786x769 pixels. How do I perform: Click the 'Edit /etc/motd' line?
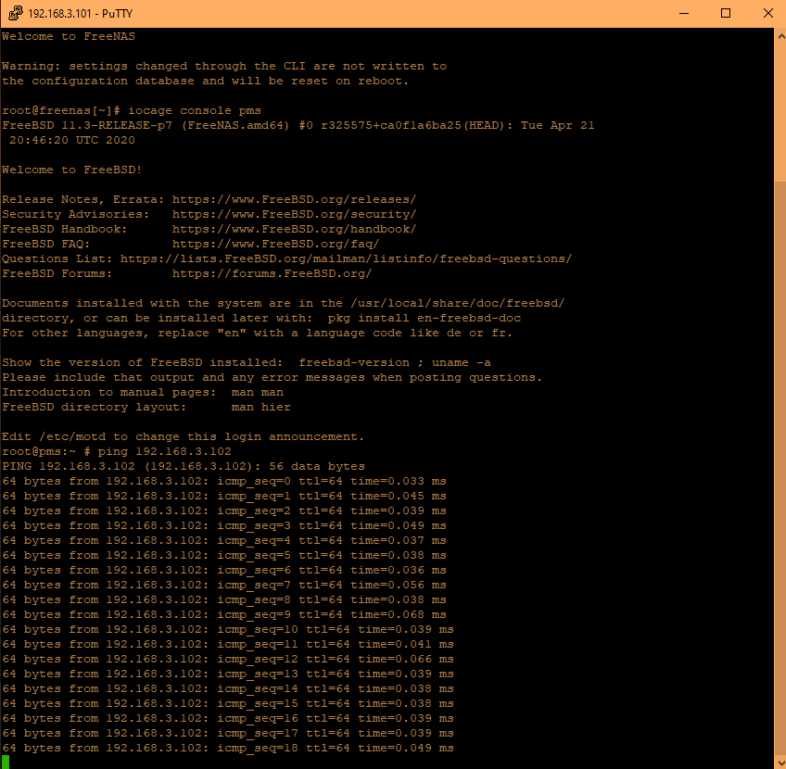coord(183,437)
